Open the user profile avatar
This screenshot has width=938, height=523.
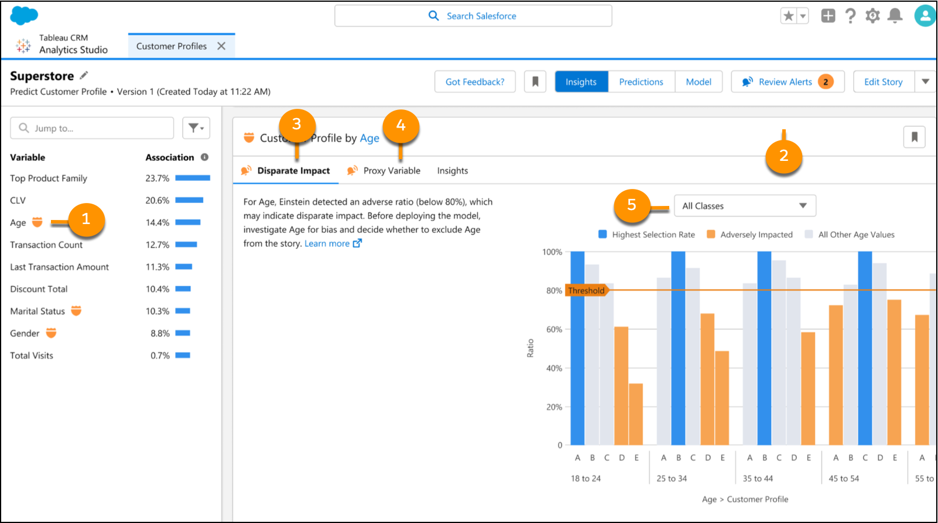925,16
